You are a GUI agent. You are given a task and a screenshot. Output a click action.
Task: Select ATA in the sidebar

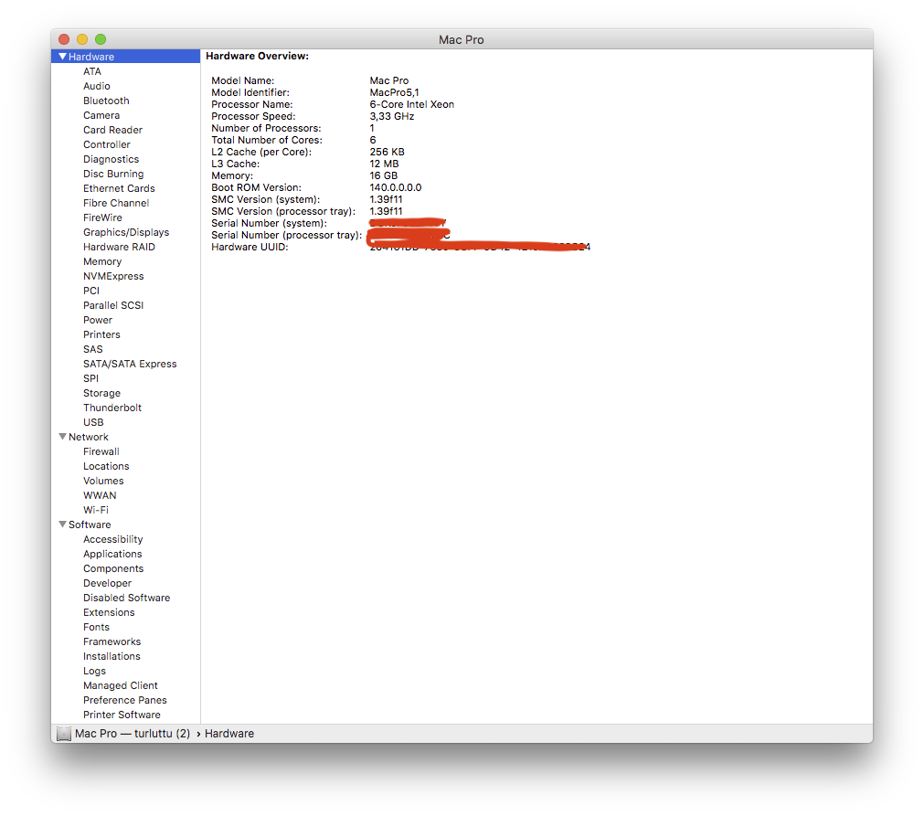[92, 71]
